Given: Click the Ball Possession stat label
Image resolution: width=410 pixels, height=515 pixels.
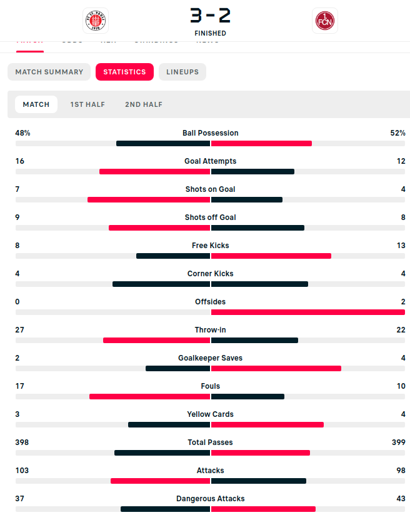Looking at the screenshot, I should (x=210, y=133).
